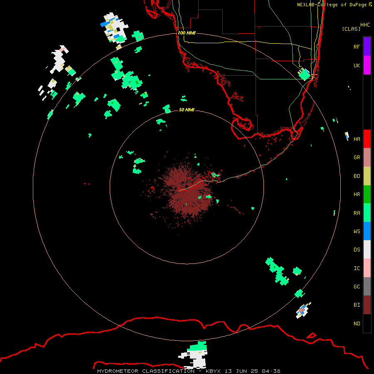Click the HHC product code text
This screenshot has height=374, width=374.
365,25
